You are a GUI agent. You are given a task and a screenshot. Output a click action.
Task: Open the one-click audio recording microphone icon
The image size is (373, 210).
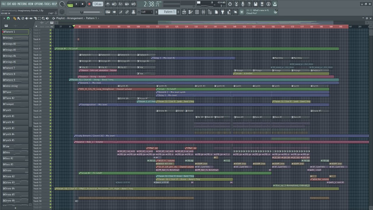tap(243, 4)
